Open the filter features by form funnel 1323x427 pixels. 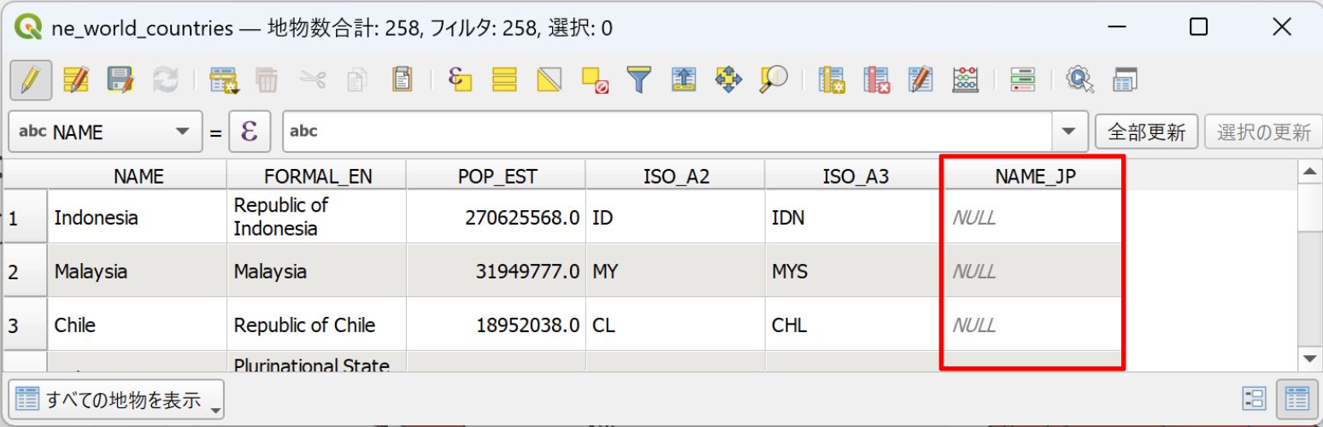click(x=639, y=80)
